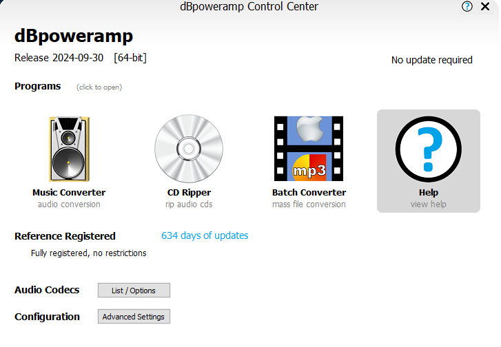Viewport: 501px width, 347px height.
Task: Click the 'CD Ripper' text label
Action: pyautogui.click(x=189, y=193)
